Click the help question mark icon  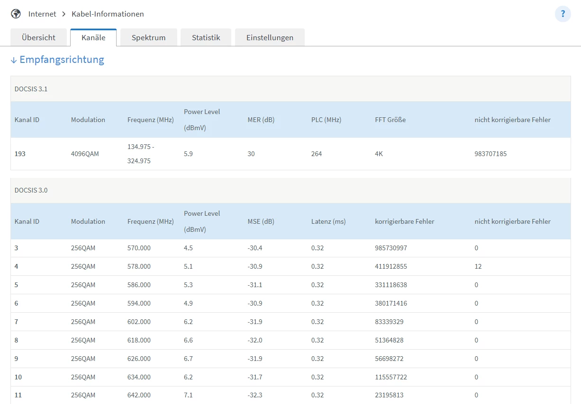point(563,14)
